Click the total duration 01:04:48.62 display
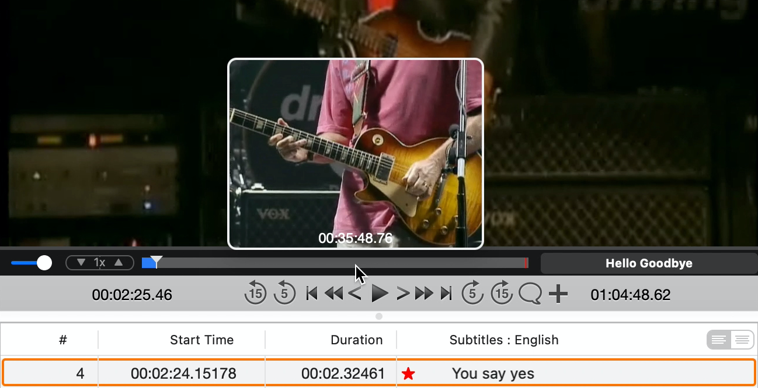This screenshot has width=758, height=388. point(631,295)
